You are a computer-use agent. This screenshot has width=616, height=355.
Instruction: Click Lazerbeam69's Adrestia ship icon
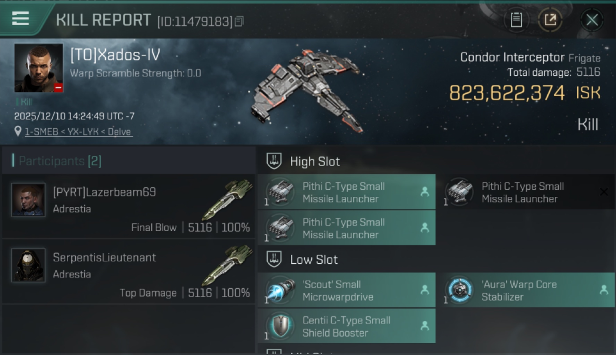(x=227, y=199)
